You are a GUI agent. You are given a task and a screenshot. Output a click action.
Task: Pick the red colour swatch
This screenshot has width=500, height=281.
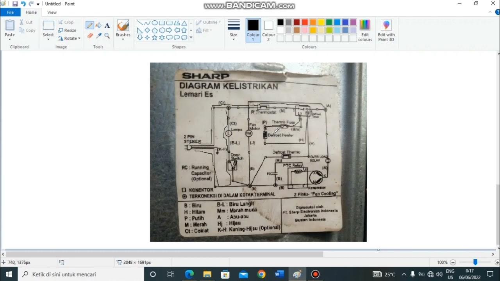tap(304, 22)
